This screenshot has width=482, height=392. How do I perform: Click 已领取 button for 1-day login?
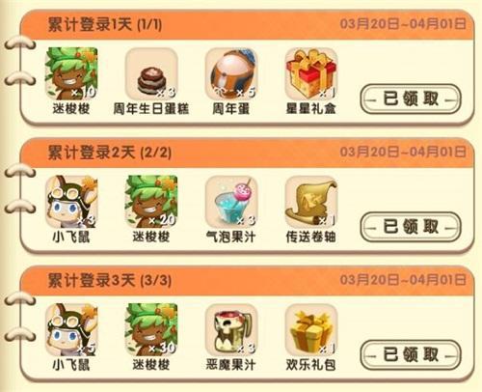411,98
